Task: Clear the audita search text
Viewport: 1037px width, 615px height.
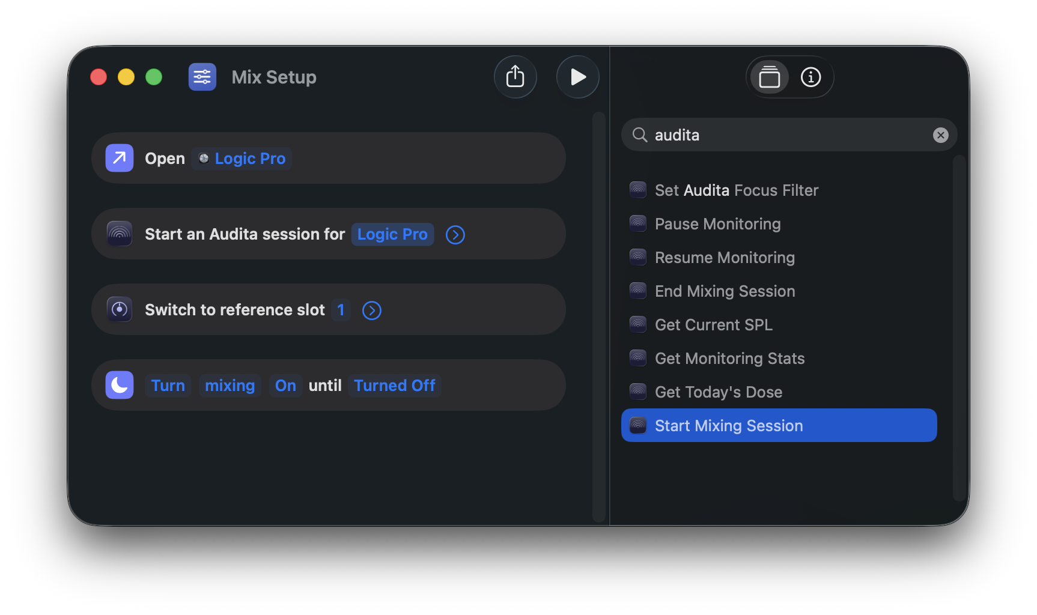Action: 940,135
